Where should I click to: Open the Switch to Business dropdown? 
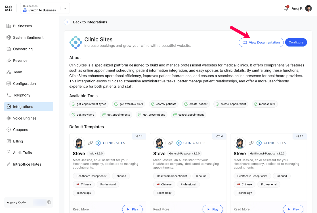(x=45, y=8)
